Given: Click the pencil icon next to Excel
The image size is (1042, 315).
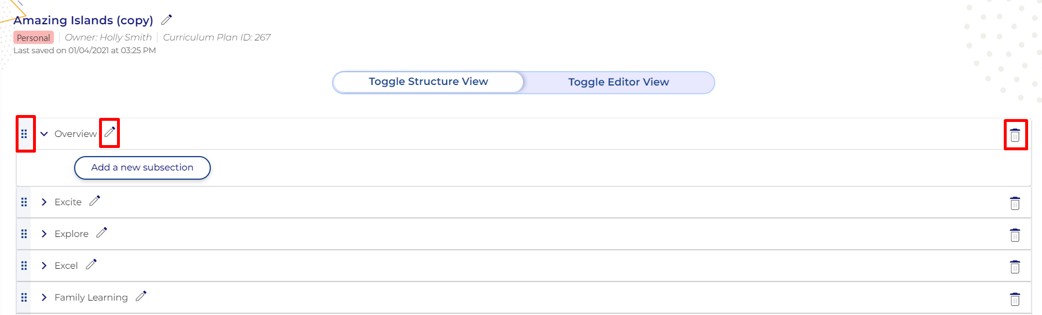Looking at the screenshot, I should click(92, 265).
